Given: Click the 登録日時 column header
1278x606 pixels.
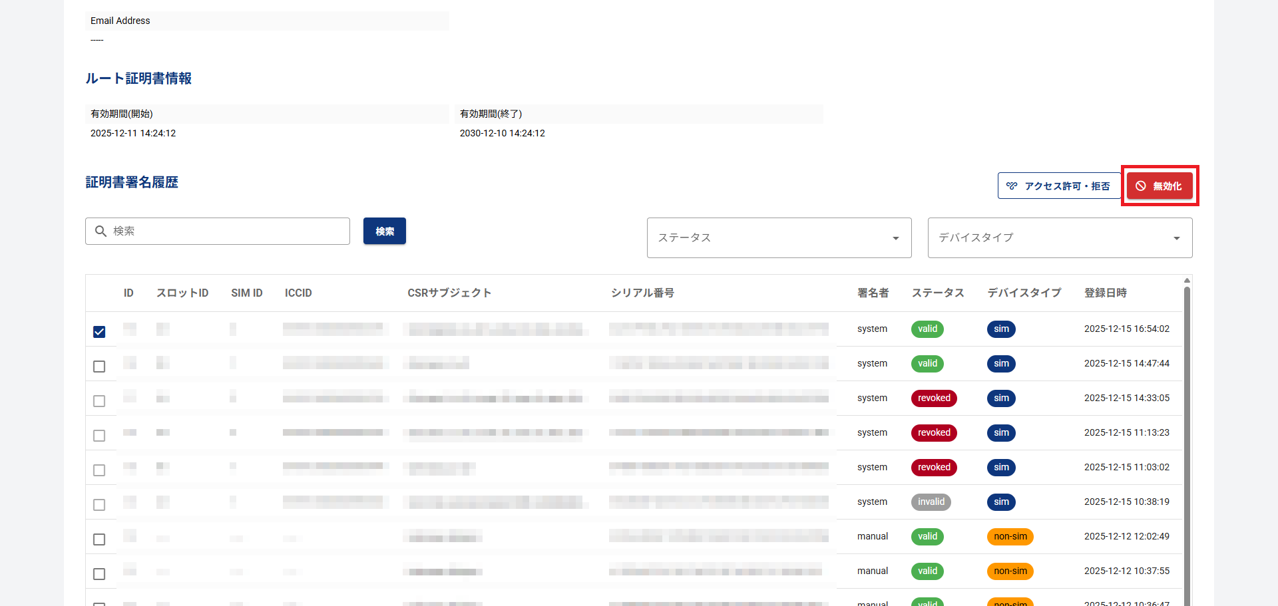Looking at the screenshot, I should pyautogui.click(x=1105, y=293).
